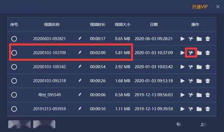The height and width of the screenshot is (132, 224).
Task: Close the video list dialog
Action: click(x=218, y=7)
